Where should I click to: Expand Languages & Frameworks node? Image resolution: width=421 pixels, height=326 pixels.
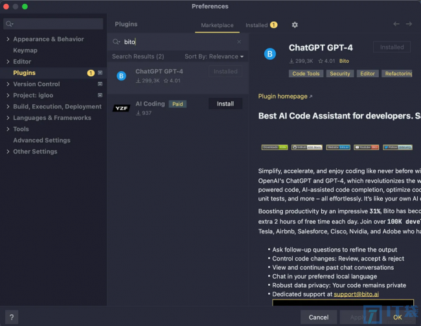(8, 118)
